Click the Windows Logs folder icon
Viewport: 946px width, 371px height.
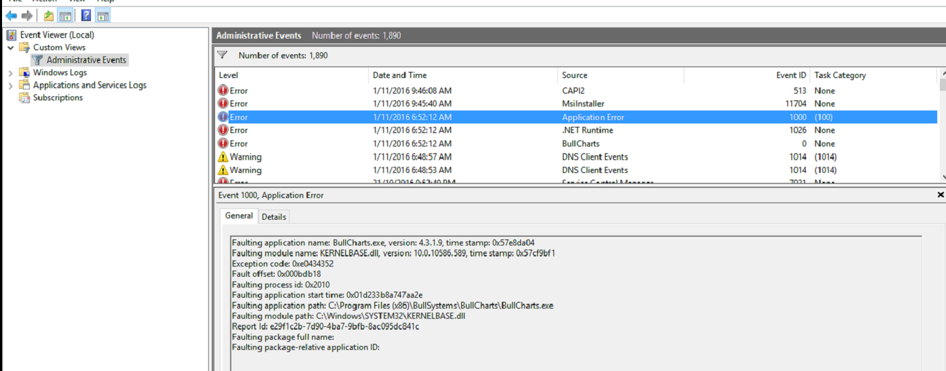tap(24, 73)
